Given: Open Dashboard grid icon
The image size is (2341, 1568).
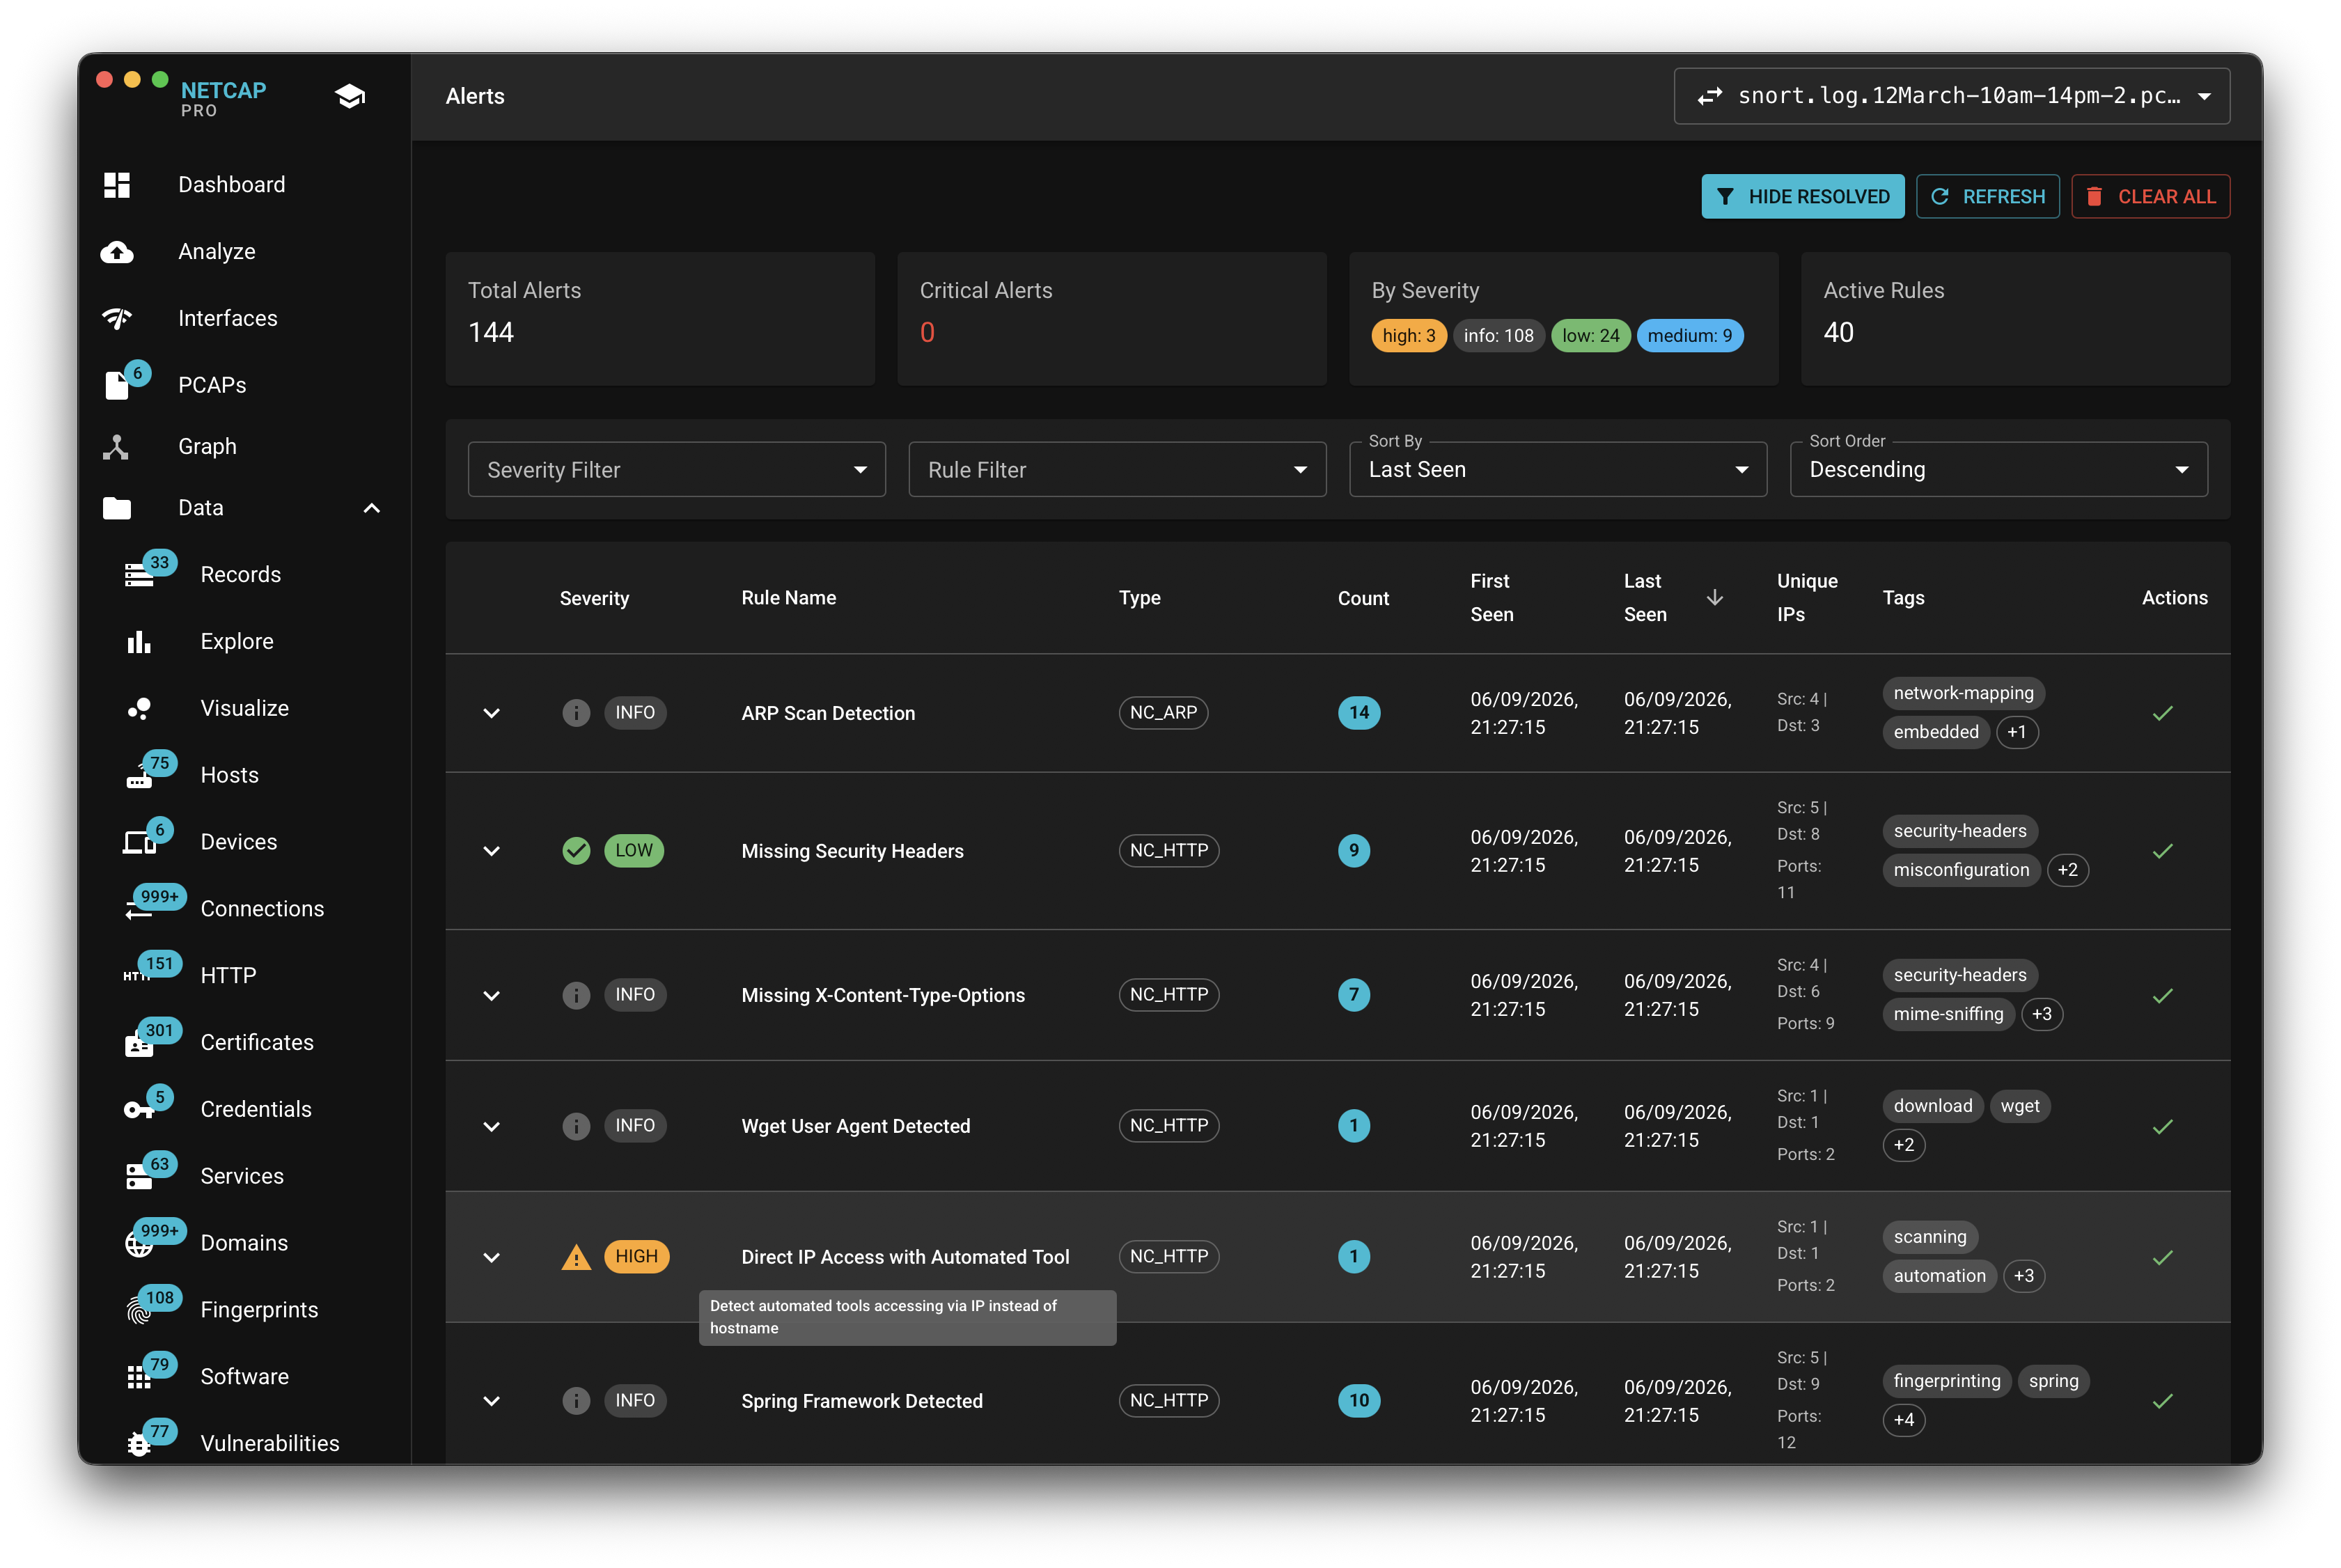Looking at the screenshot, I should [117, 185].
